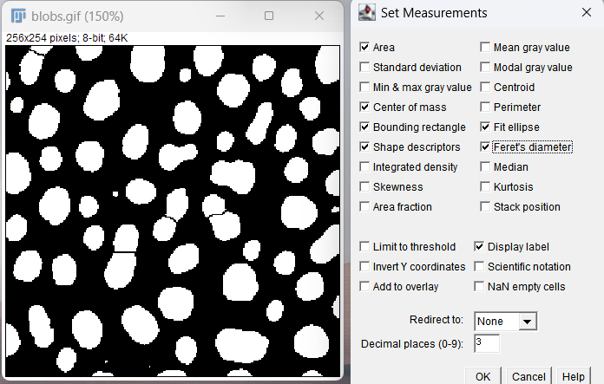The height and width of the screenshot is (384, 604).
Task: Check the Centroid checkbox
Action: tap(485, 88)
